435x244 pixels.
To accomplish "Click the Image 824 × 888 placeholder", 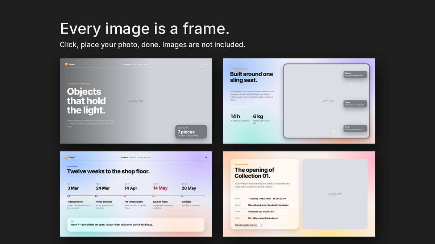I will [335, 194].
